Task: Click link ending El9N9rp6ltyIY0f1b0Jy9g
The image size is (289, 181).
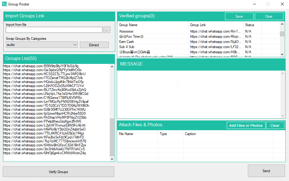Action: (41, 66)
